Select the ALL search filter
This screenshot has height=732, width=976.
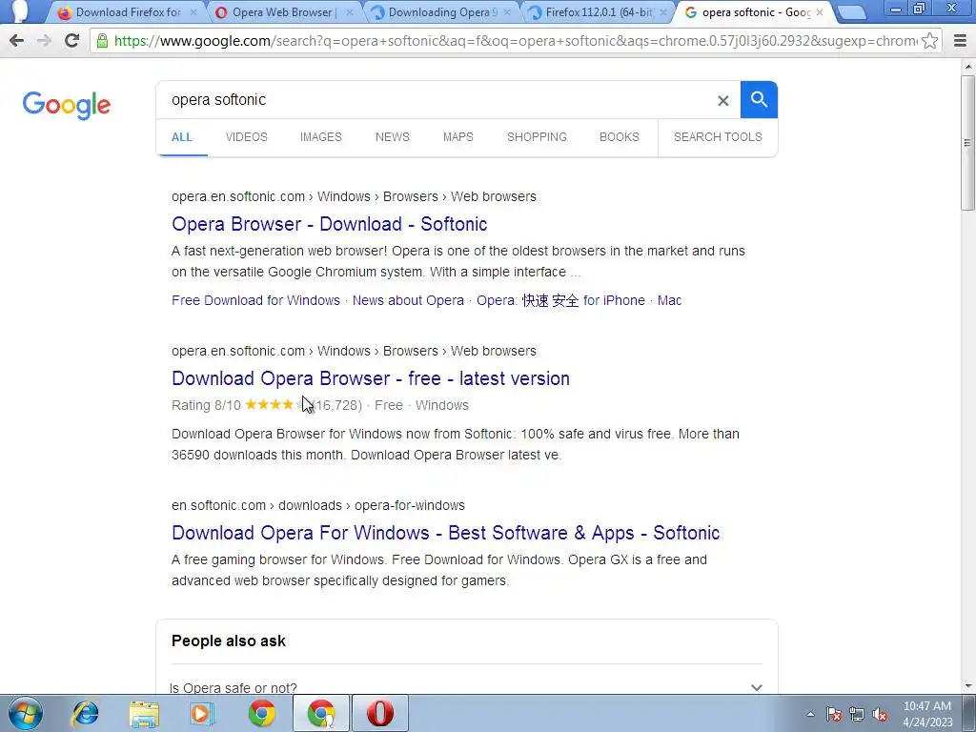tap(182, 137)
